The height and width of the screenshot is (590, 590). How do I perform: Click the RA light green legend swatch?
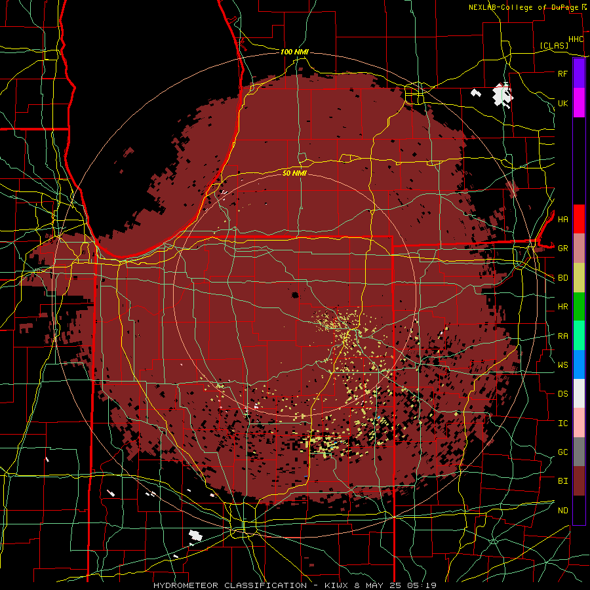579,336
